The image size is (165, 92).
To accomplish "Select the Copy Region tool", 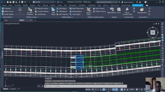I will tap(75, 14).
